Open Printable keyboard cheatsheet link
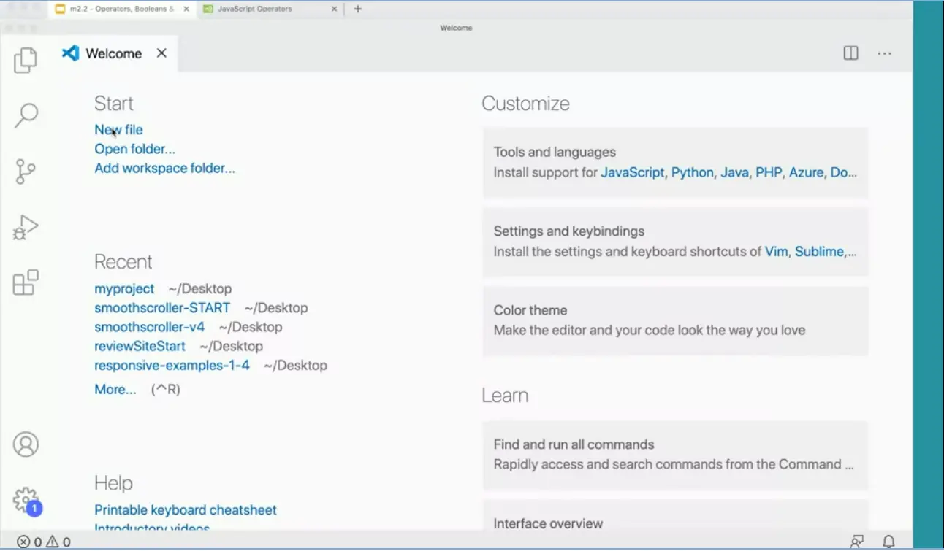This screenshot has width=944, height=551. (186, 510)
